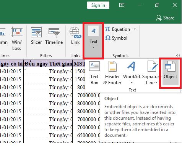The image size is (182, 149).
Task: Choose the Object insert icon
Action: tap(170, 66)
